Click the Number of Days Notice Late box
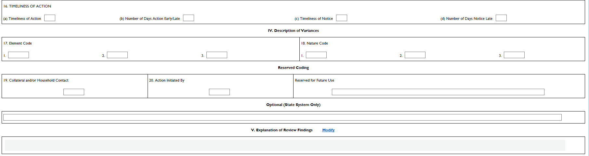Image resolution: width=589 pixels, height=156 pixels. tap(501, 18)
